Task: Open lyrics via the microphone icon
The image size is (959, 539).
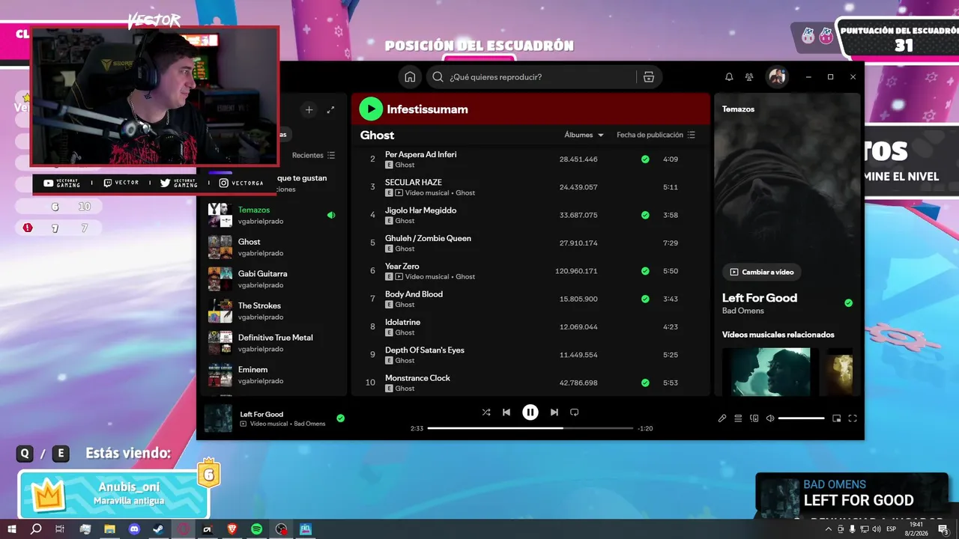Action: (722, 418)
